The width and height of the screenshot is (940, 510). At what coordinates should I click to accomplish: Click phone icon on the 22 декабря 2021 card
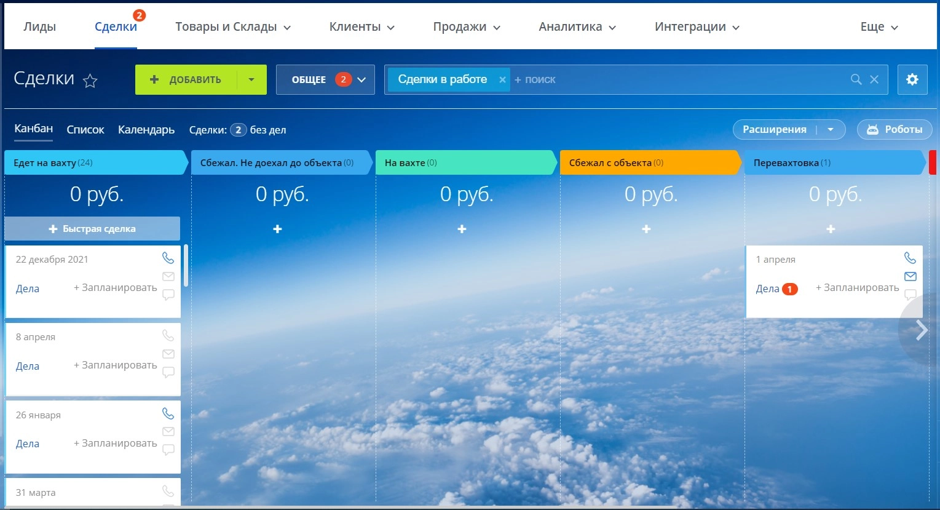[x=168, y=258]
